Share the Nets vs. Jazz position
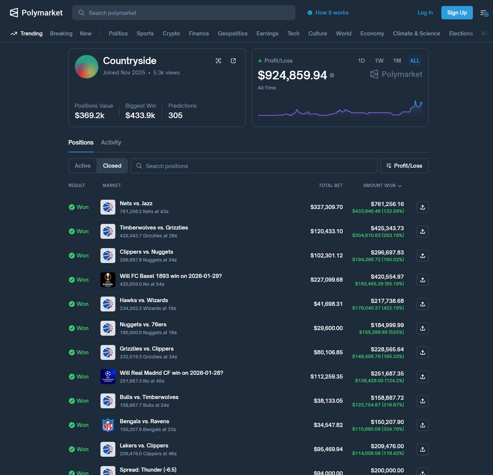Viewport: 493px width, 475px height. pos(422,207)
